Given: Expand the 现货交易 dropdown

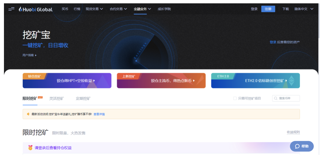Looking at the screenshot, I should 94,9.
